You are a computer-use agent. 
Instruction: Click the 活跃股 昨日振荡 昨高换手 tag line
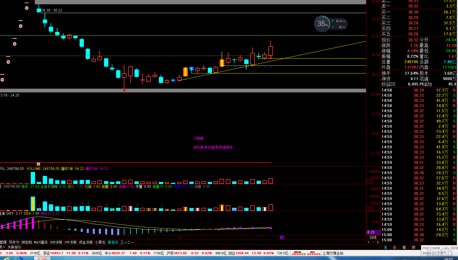click(x=213, y=147)
